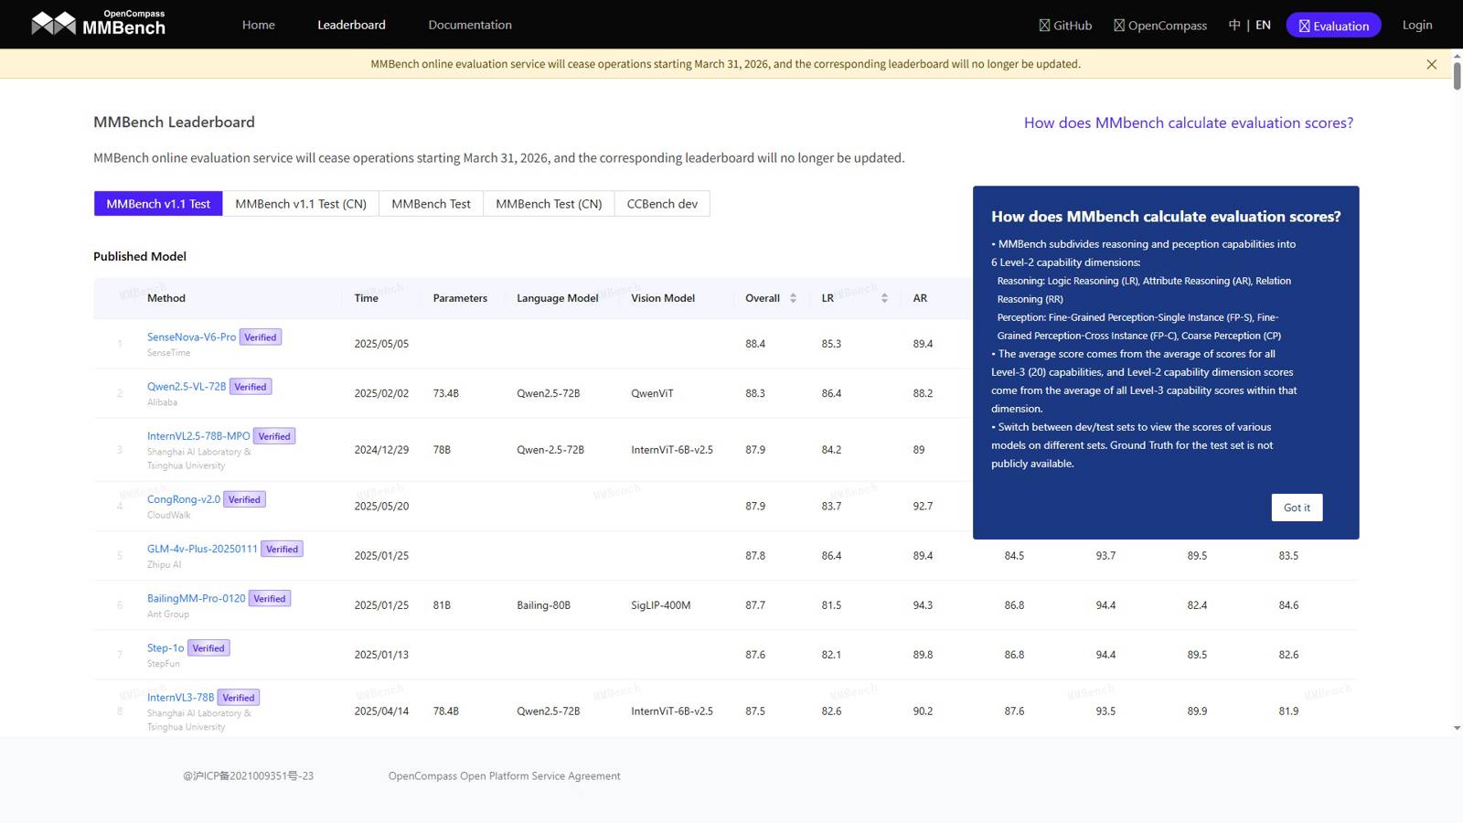1463x823 pixels.
Task: Open the GitHub link
Action: pyautogui.click(x=1066, y=26)
